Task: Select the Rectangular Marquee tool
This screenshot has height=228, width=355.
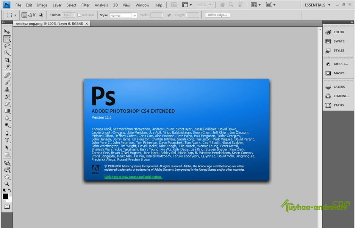Action: [7, 39]
